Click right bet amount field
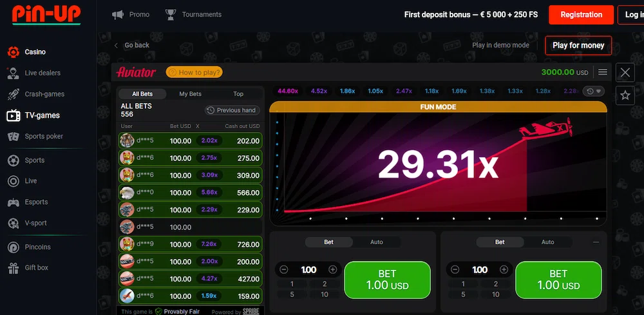Image resolution: width=644 pixels, height=315 pixels. [480, 270]
